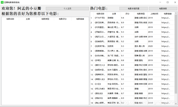Select row header number 16
The height and width of the screenshot is (107, 178).
[x=92, y=89]
